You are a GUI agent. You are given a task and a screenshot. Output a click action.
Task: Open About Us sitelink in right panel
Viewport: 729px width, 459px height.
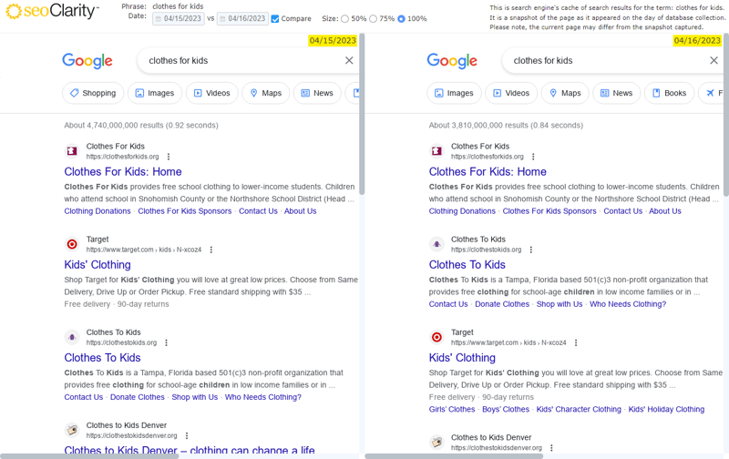(665, 211)
